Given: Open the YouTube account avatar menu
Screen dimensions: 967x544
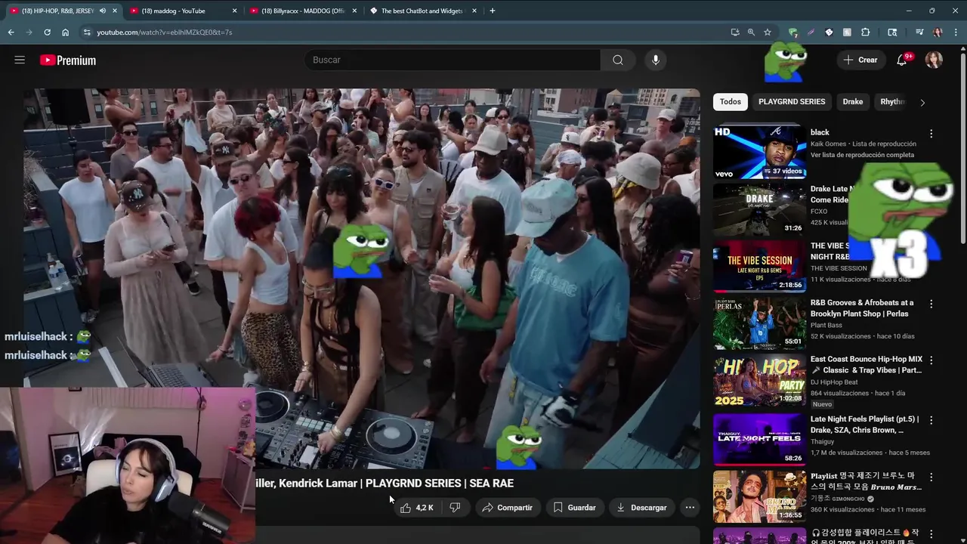Looking at the screenshot, I should tap(934, 60).
